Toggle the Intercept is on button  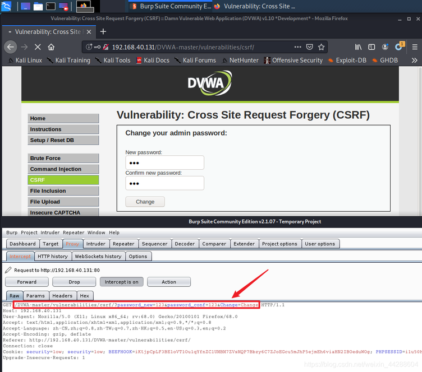121,282
